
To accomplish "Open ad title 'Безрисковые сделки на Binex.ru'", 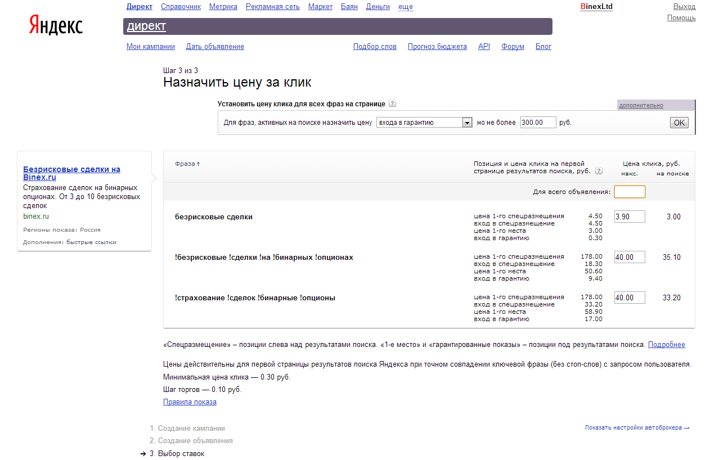I will click(x=71, y=173).
